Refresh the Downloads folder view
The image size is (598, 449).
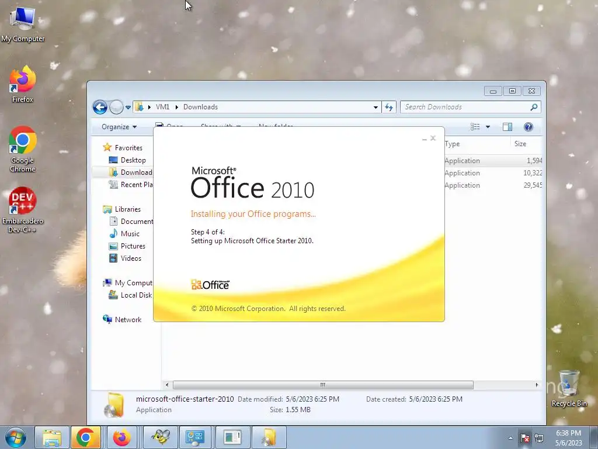click(388, 108)
